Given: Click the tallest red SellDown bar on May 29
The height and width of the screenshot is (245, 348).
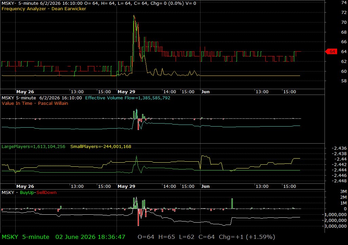Looking at the screenshot, I should pyautogui.click(x=138, y=217).
